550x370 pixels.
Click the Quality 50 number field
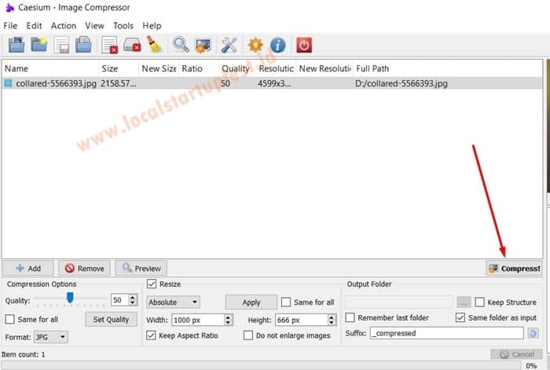(119, 300)
